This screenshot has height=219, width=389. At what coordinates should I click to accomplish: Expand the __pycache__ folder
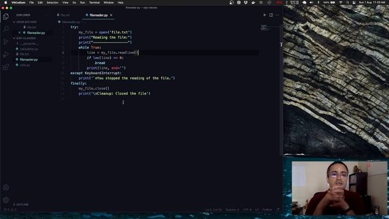pos(29,44)
